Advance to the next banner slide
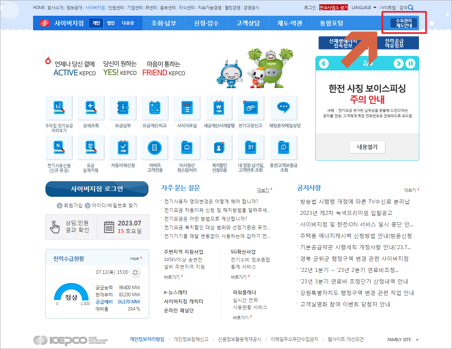 [x=398, y=64]
